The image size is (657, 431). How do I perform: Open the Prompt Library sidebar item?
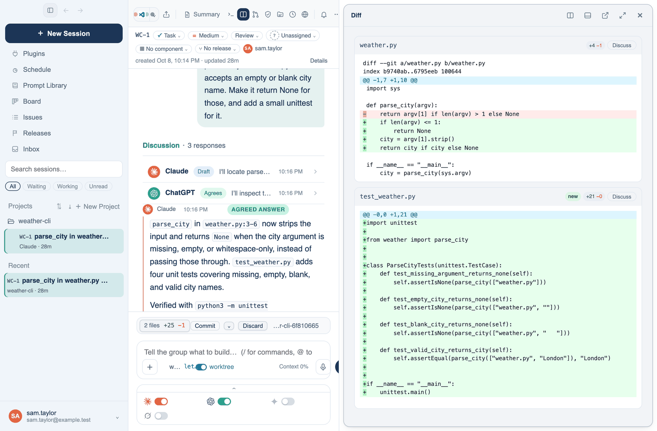(x=45, y=85)
